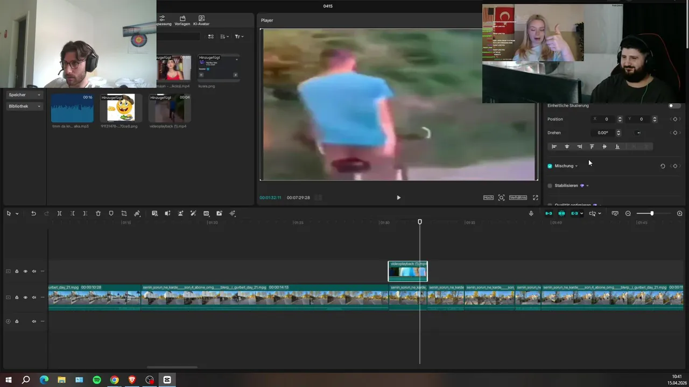Click the rotation dial knob
This screenshot has width=689, height=387.
click(638, 133)
